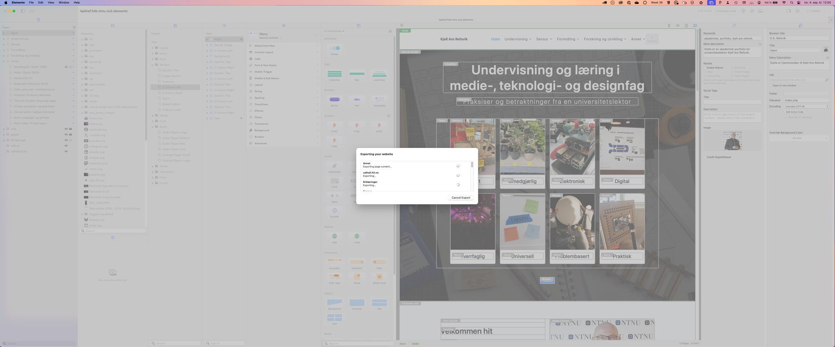Open the page layers outline tab icon
This screenshot has width=835, height=347.
(224, 26)
